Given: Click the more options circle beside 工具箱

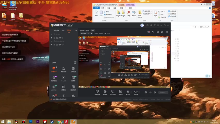Looking at the screenshot, I should pyautogui.click(x=75, y=63).
